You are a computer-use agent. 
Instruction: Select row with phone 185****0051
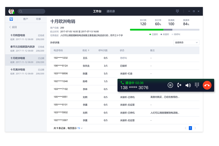125,97
